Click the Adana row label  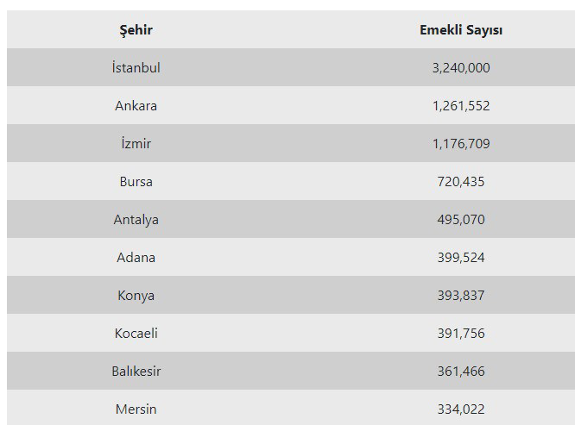click(136, 257)
